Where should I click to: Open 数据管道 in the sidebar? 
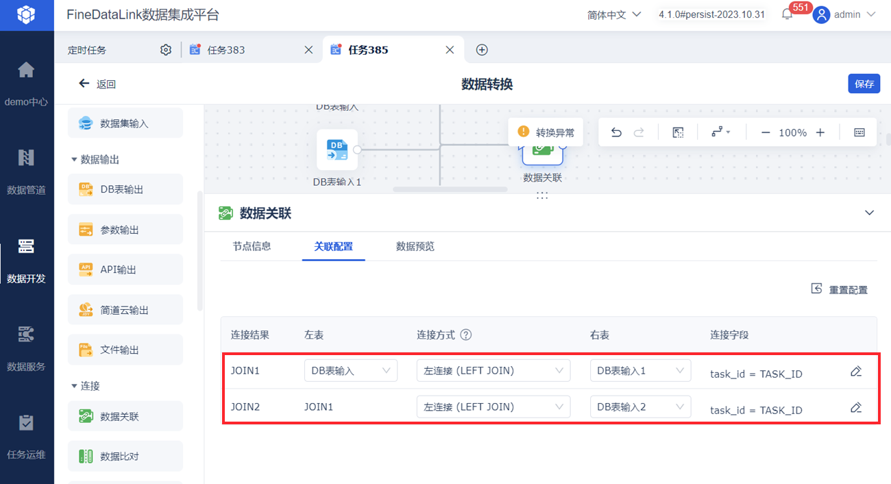click(26, 172)
